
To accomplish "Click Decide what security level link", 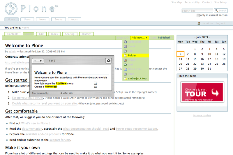I will 45,103.
